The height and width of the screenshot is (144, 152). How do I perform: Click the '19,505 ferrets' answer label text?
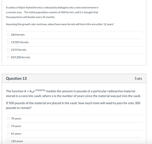click(x=20, y=42)
